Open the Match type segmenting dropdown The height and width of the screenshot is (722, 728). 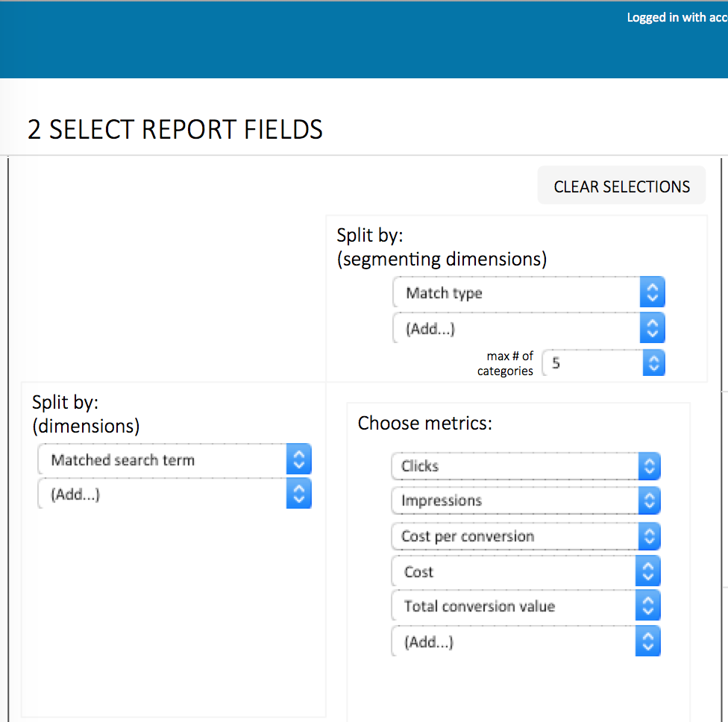(528, 292)
